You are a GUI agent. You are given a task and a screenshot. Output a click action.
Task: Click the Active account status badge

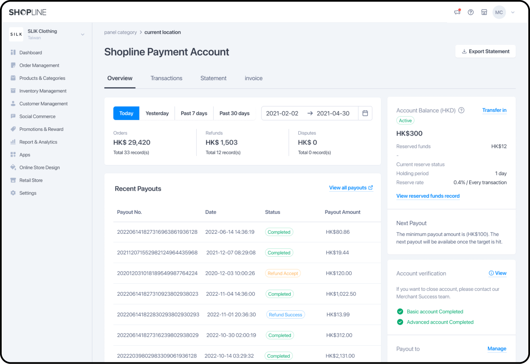point(405,120)
